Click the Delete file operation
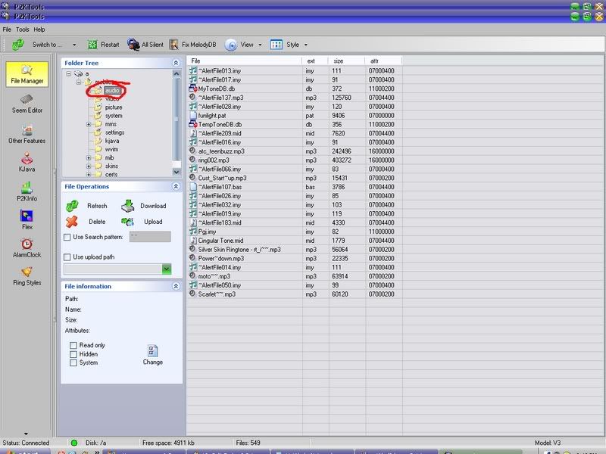The image size is (606, 454). 86,222
